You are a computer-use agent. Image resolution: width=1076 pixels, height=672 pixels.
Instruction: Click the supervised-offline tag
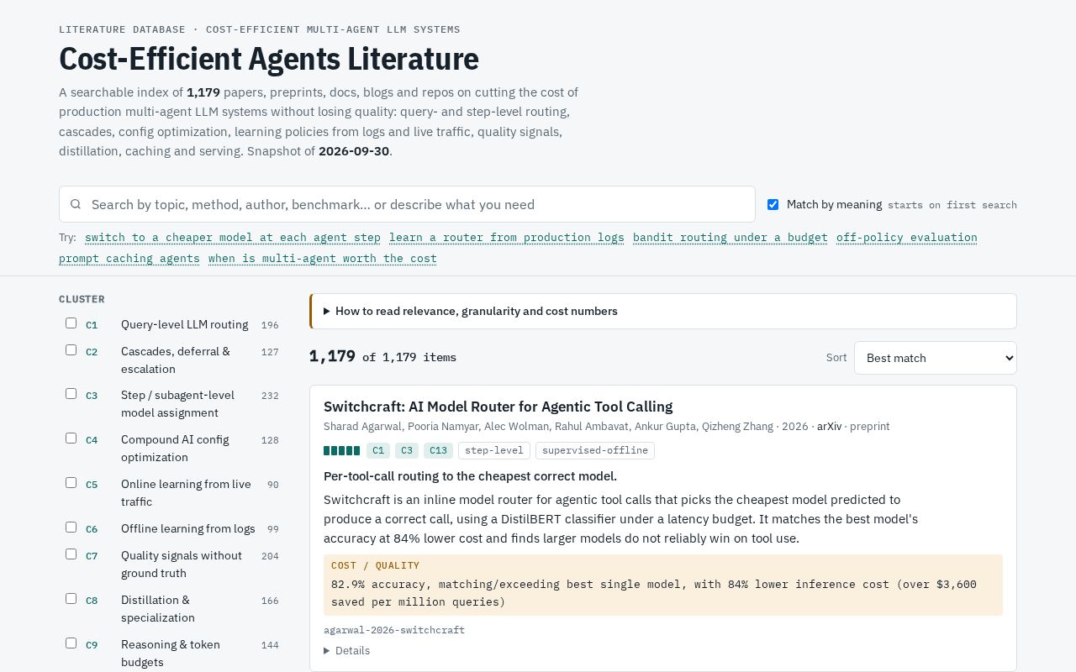click(595, 450)
